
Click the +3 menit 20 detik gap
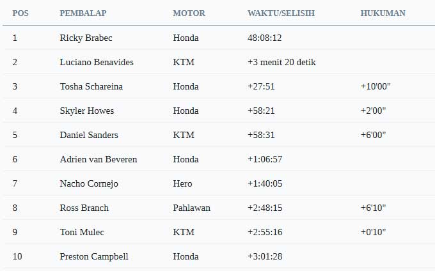(x=281, y=62)
